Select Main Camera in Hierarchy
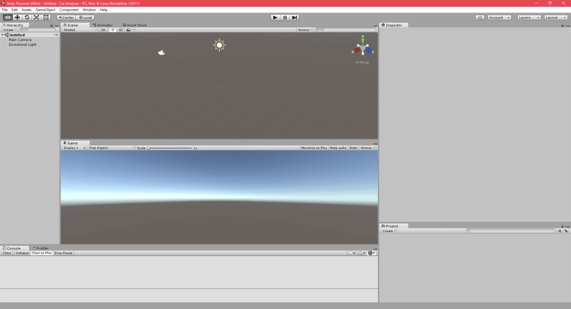This screenshot has width=571, height=309. click(x=20, y=40)
